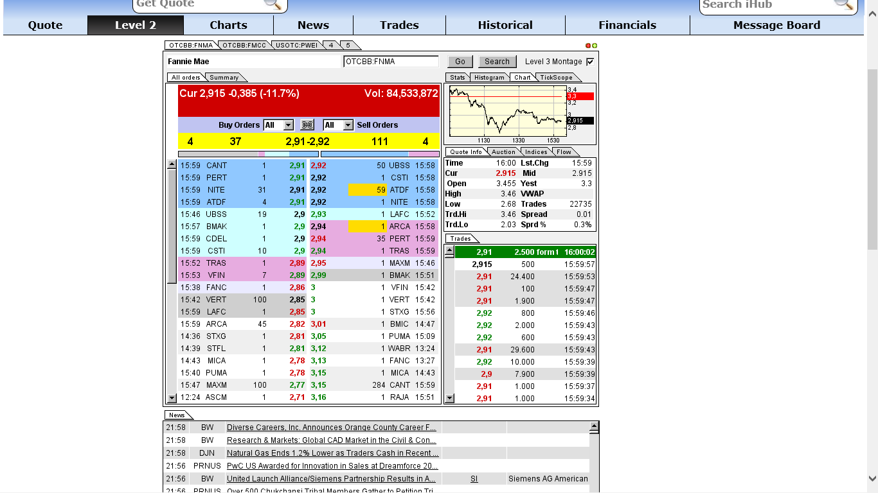Open the Sell Orders 'All' dropdown
This screenshot has width=878, height=493.
click(339, 125)
